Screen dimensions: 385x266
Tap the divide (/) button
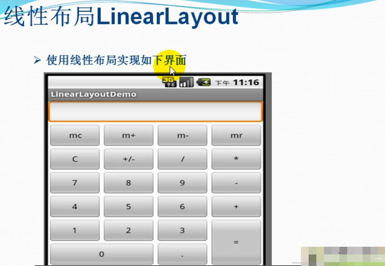coord(182,159)
